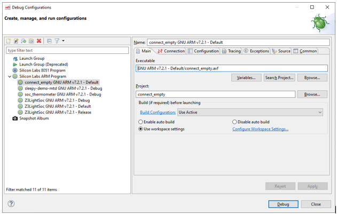Switch to the Source tab
This screenshot has height=214, width=337.
click(281, 51)
